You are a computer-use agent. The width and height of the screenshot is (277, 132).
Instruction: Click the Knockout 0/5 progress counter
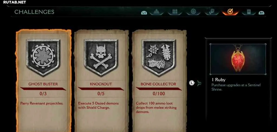pyautogui.click(x=101, y=94)
